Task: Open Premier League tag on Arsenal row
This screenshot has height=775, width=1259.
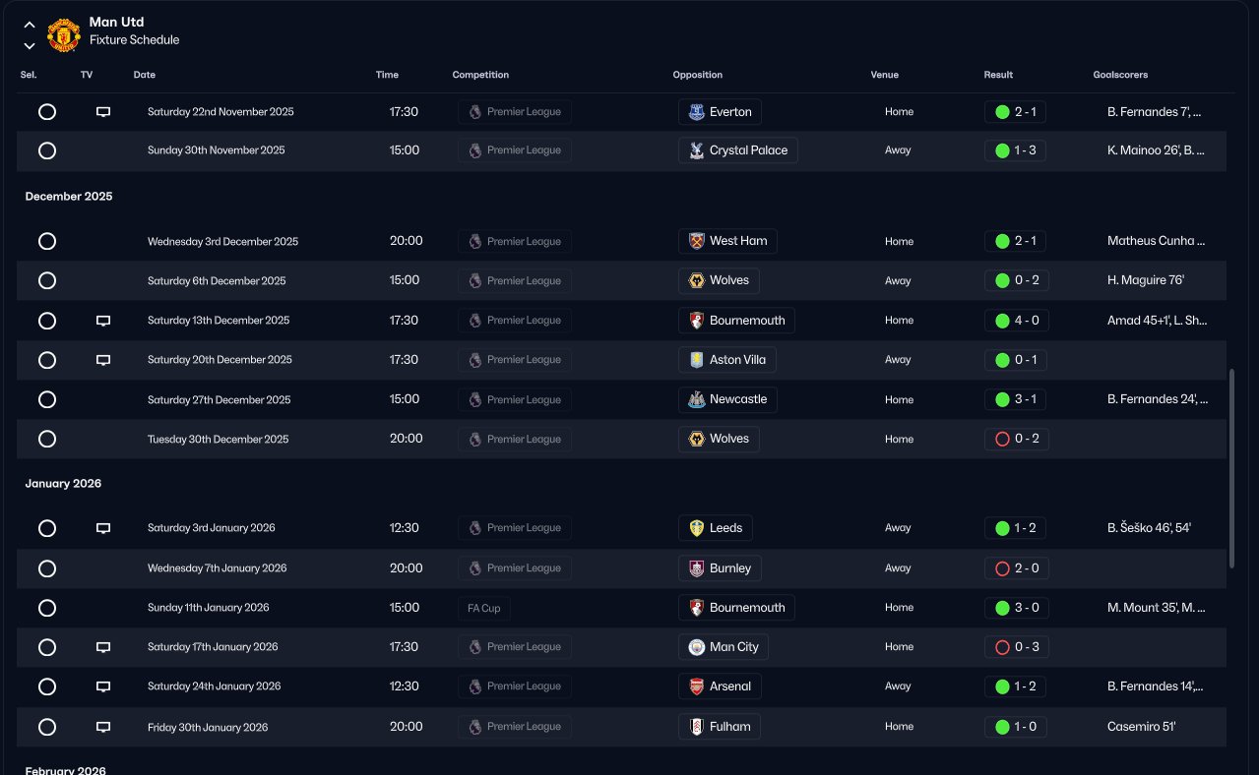Action: tap(515, 686)
